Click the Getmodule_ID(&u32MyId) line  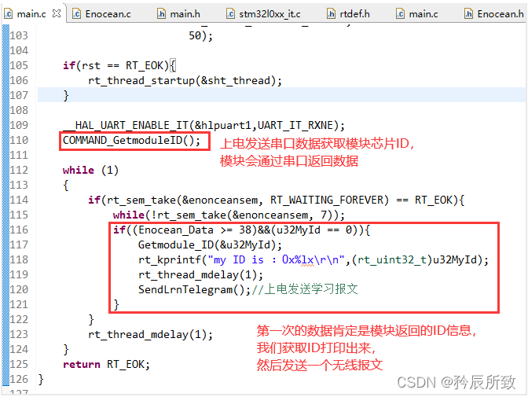pos(210,244)
